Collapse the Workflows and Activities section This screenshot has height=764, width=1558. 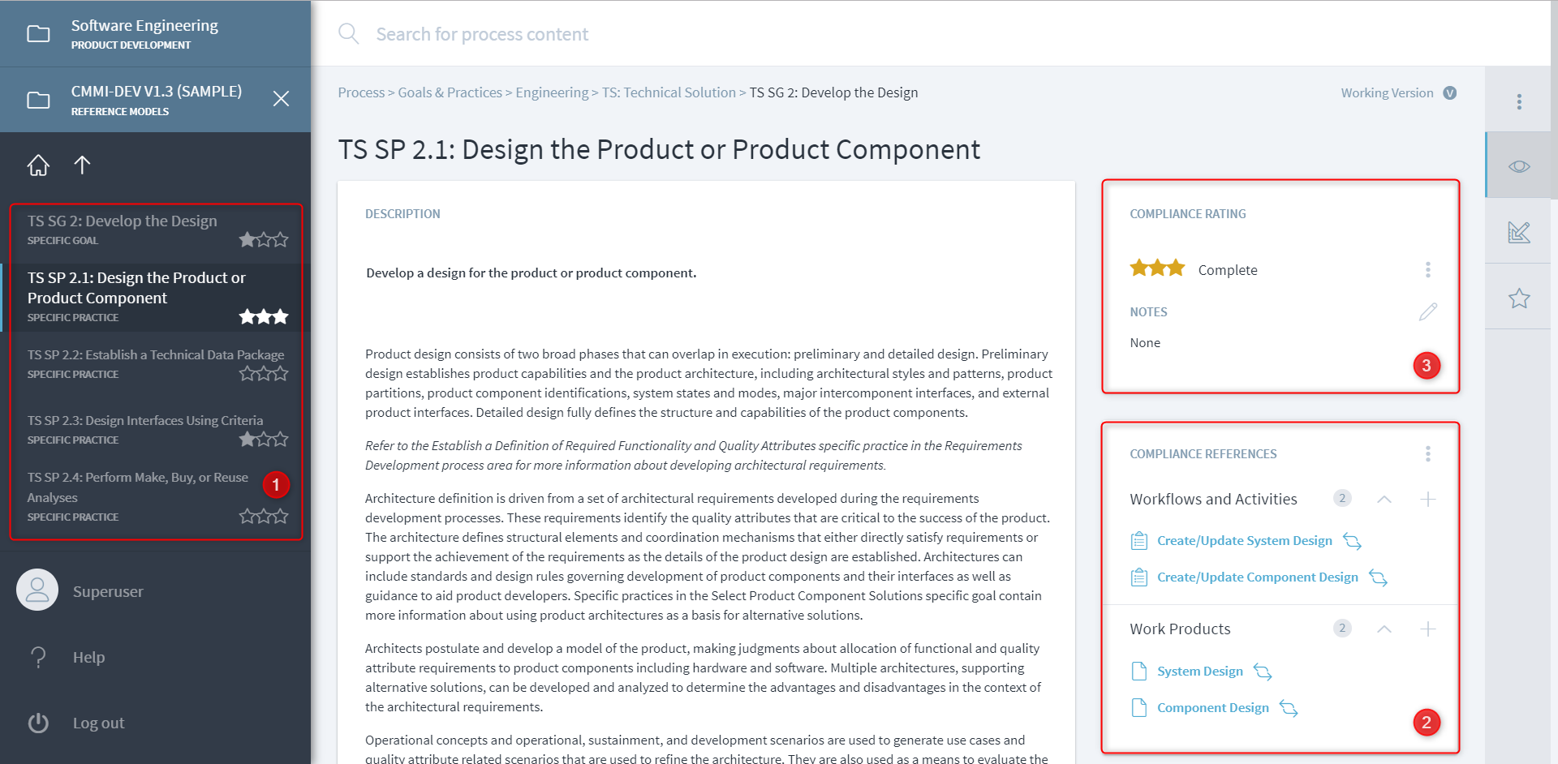point(1384,500)
